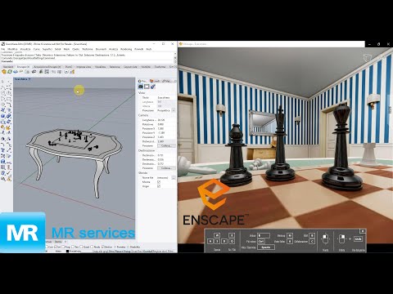The height and width of the screenshot is (294, 393).
Task: Open the Modifica menu in Rhino
Action: point(12,49)
